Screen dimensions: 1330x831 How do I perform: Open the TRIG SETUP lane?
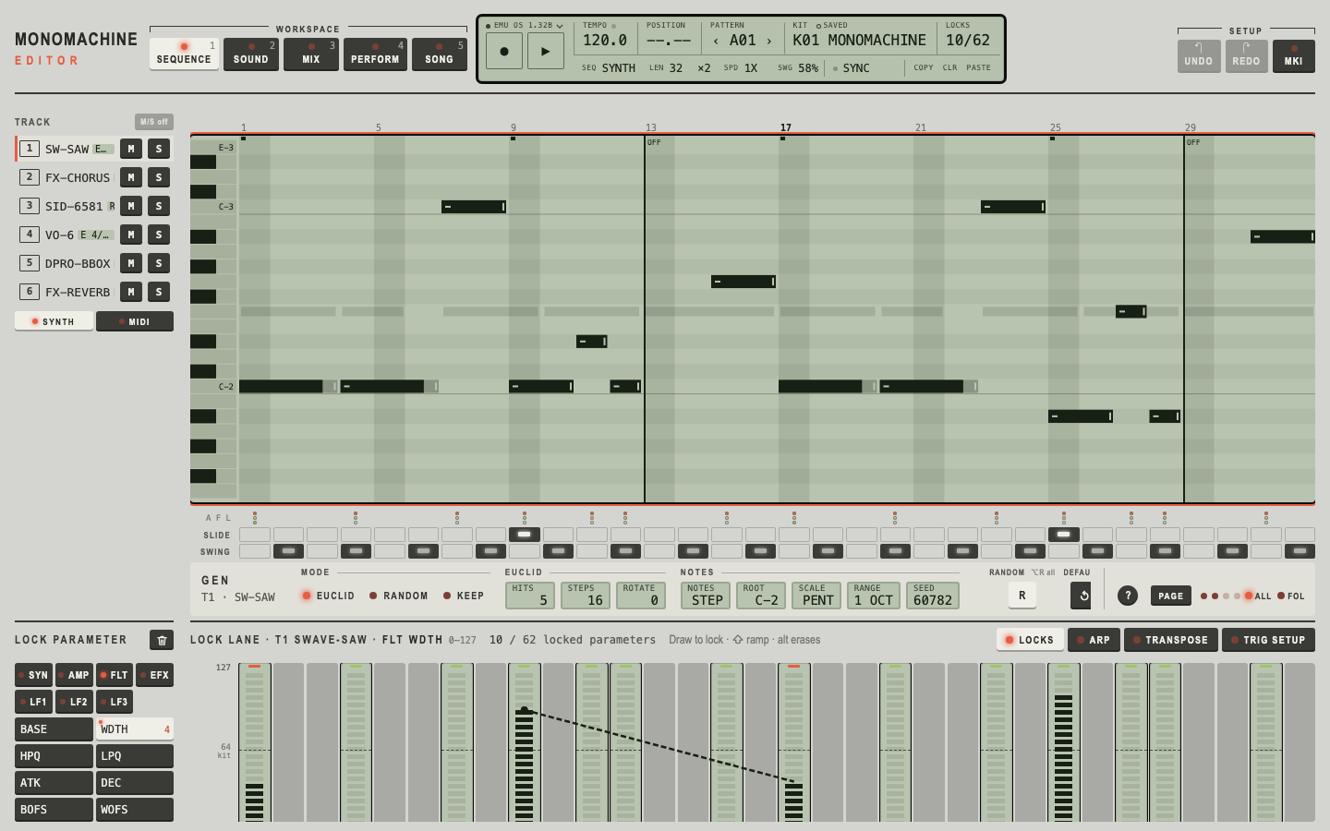tap(1268, 640)
